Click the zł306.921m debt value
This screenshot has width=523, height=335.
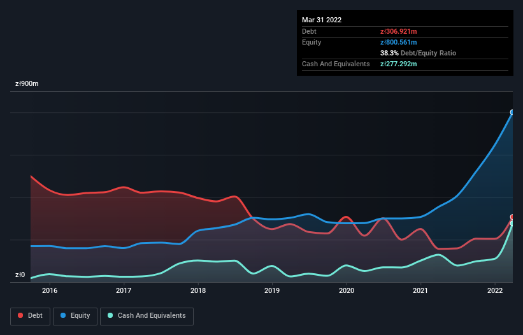[x=399, y=31]
